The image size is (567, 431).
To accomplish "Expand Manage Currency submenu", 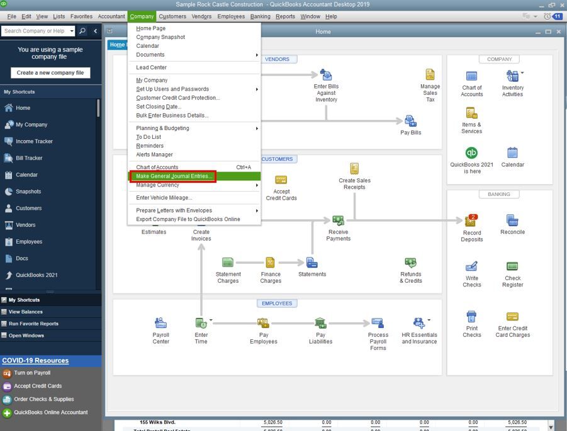I will pos(257,185).
